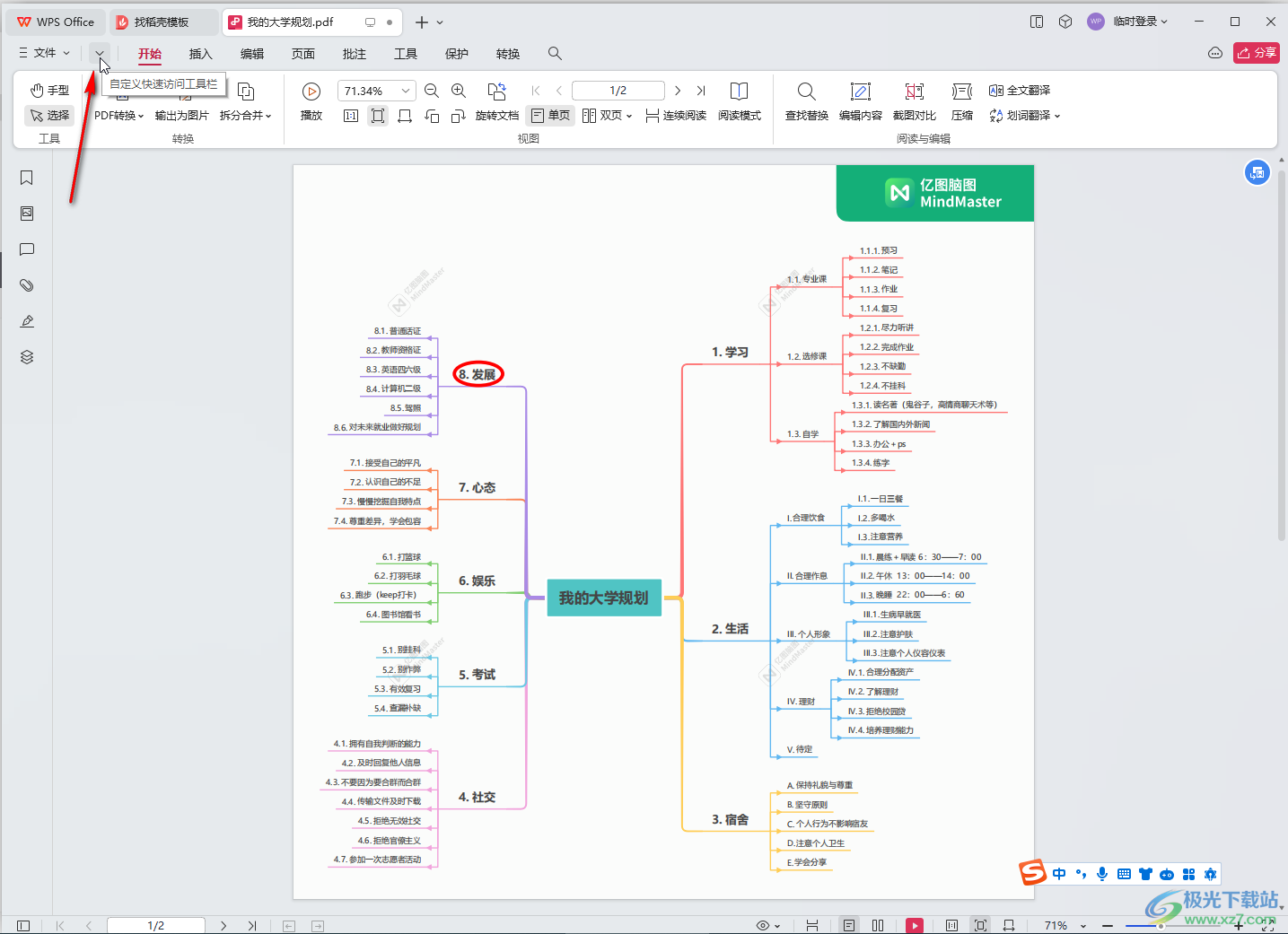Add a new tab with plus button

pos(421,22)
